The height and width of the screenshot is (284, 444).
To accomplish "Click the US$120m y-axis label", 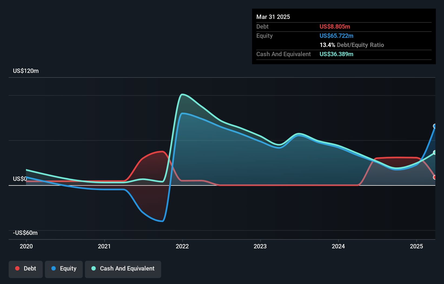I will (26, 71).
